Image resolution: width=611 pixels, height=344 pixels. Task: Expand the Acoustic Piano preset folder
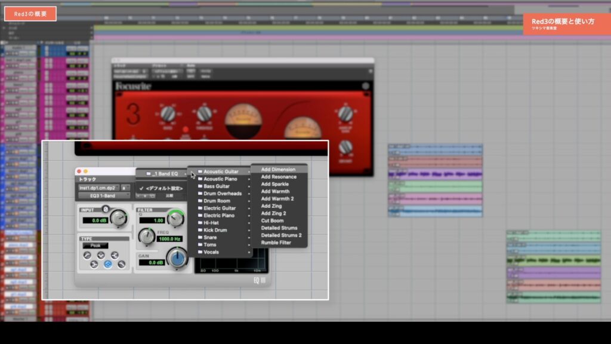tap(221, 179)
